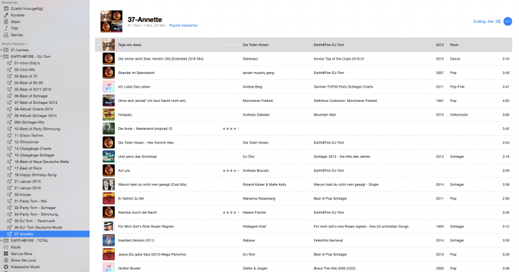Click Zufällig: Alle to shuffle all
This screenshot has height=272, width=519.
[483, 21]
